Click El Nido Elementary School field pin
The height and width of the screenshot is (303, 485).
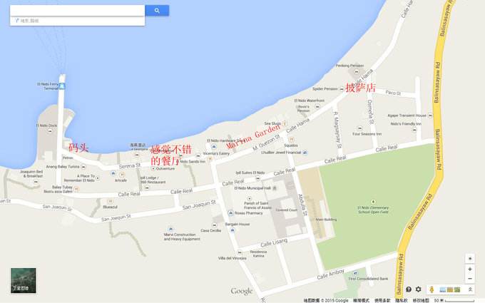pos(373,202)
